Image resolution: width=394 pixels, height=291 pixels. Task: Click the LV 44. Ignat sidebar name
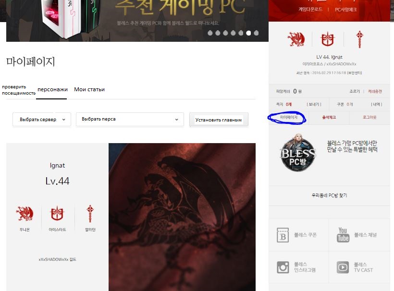329,57
